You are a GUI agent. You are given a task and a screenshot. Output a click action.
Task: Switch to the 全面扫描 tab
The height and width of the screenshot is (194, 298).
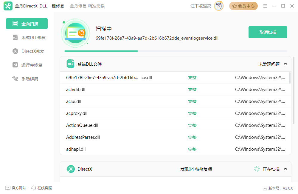[x=27, y=23]
